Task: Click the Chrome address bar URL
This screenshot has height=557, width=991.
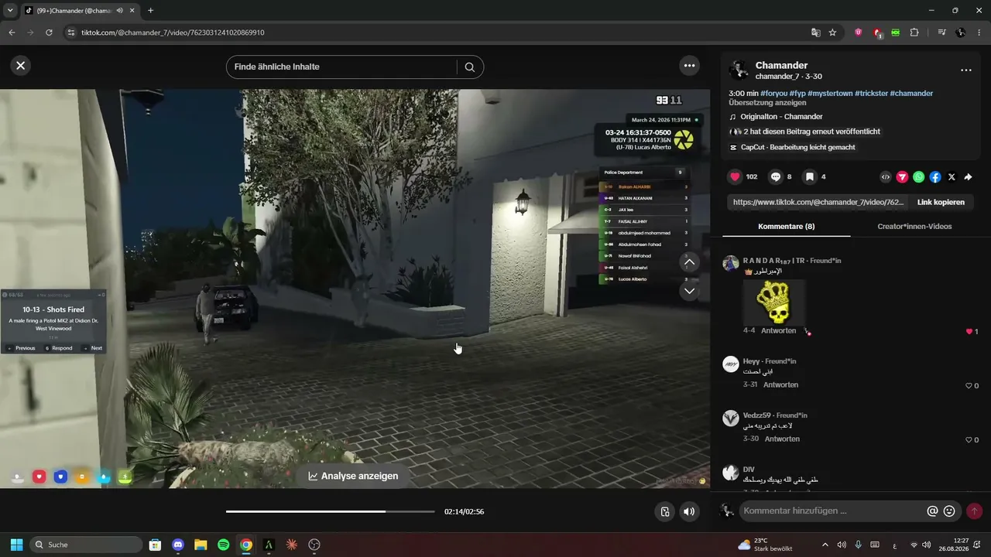Action: (173, 32)
